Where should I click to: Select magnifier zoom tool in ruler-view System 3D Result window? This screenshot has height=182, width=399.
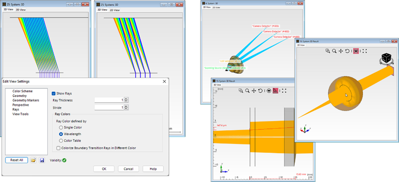click(x=247, y=91)
